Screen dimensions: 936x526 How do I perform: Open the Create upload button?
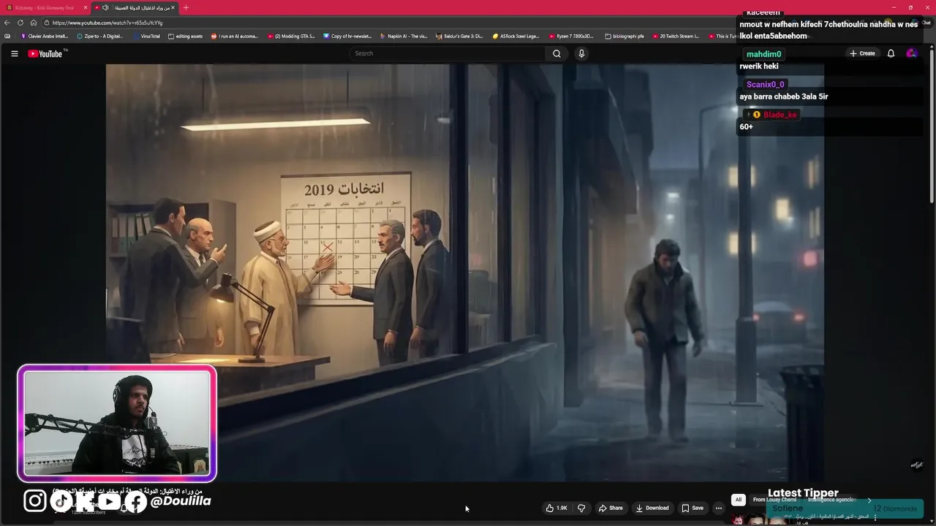862,53
